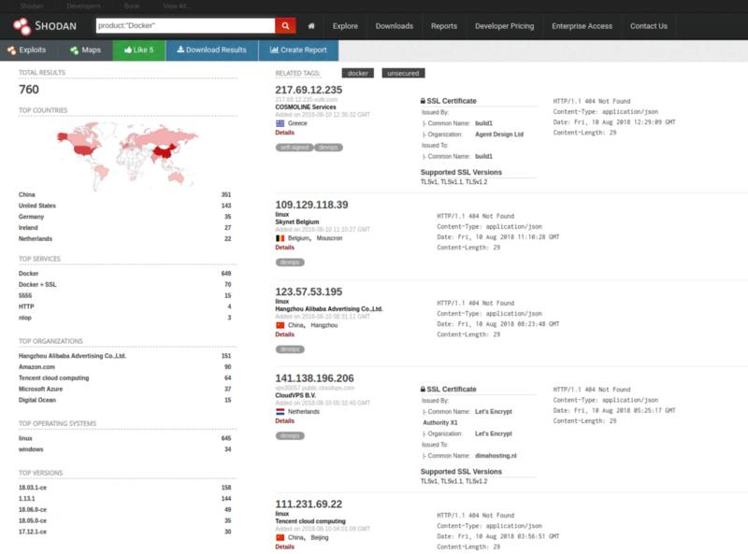Screen dimensions: 748x554
Task: Filter by organization Amazon.com
Action: [36, 367]
